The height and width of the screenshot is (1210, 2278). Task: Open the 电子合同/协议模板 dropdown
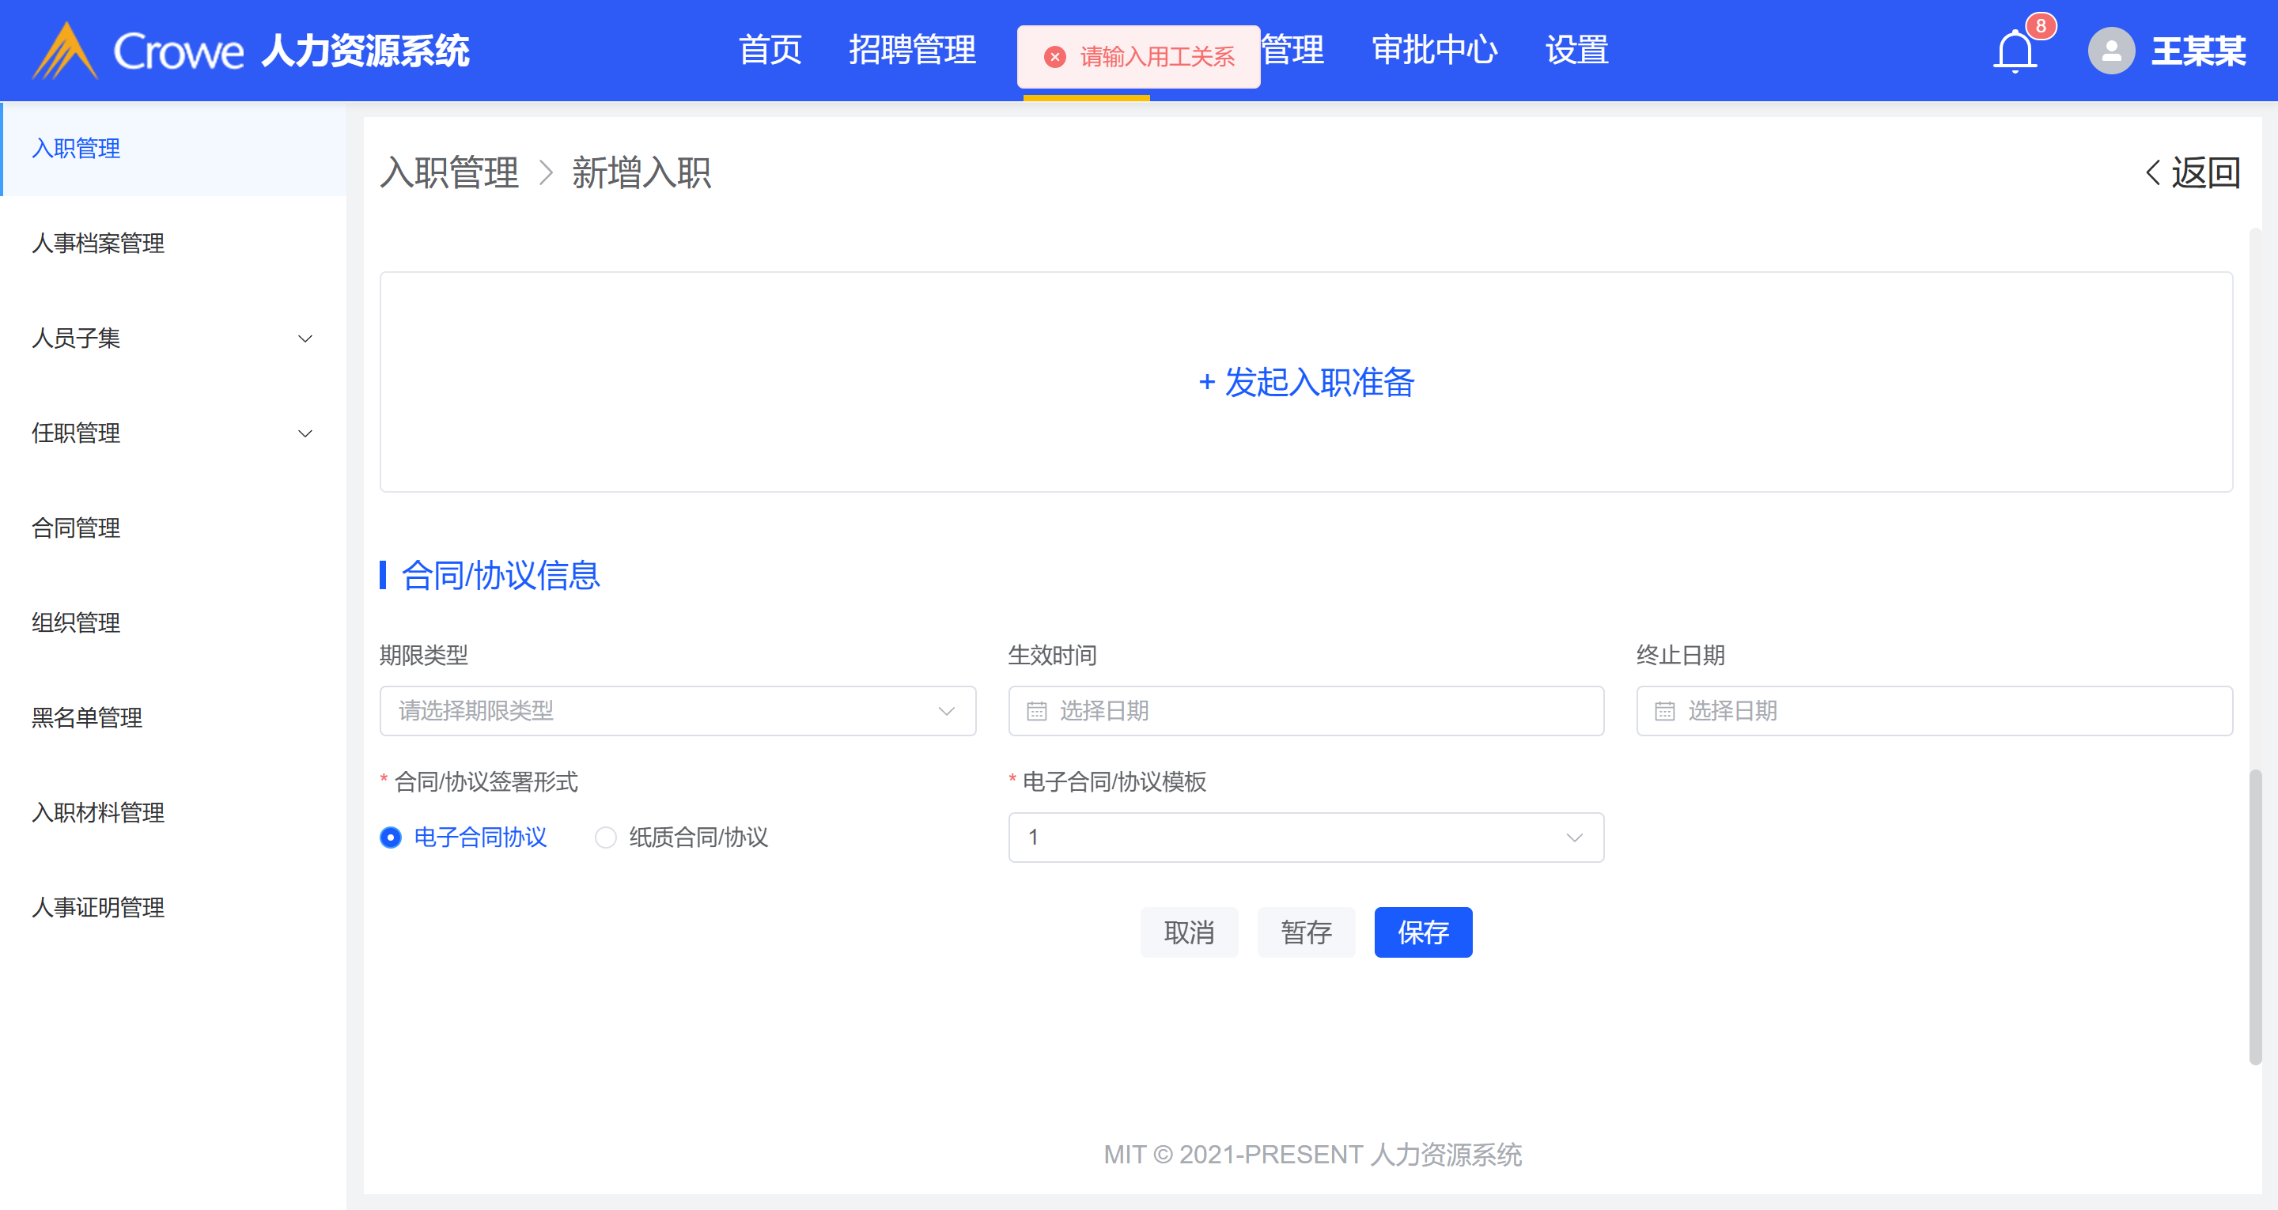[x=1305, y=838]
